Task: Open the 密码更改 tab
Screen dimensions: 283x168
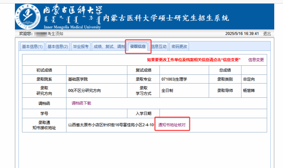Action: coord(179,47)
